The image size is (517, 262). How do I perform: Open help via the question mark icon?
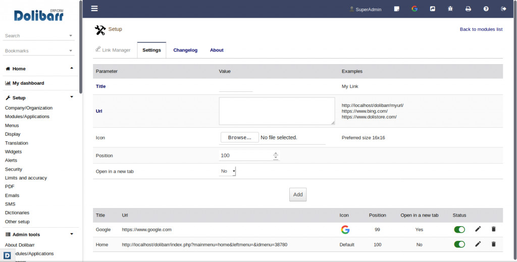(x=486, y=9)
